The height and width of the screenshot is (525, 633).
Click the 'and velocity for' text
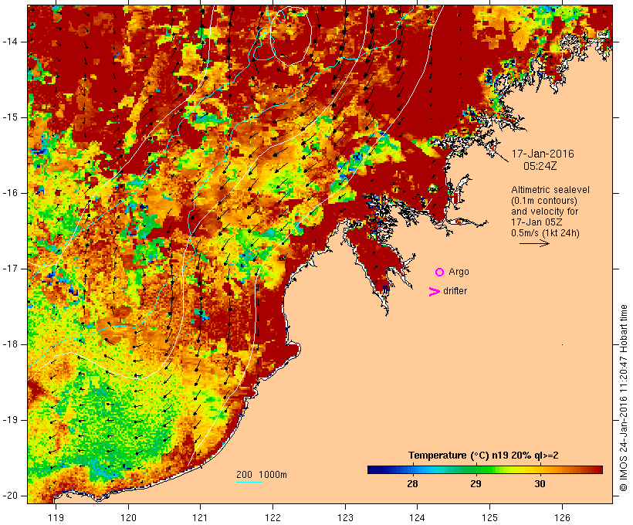pyautogui.click(x=544, y=212)
